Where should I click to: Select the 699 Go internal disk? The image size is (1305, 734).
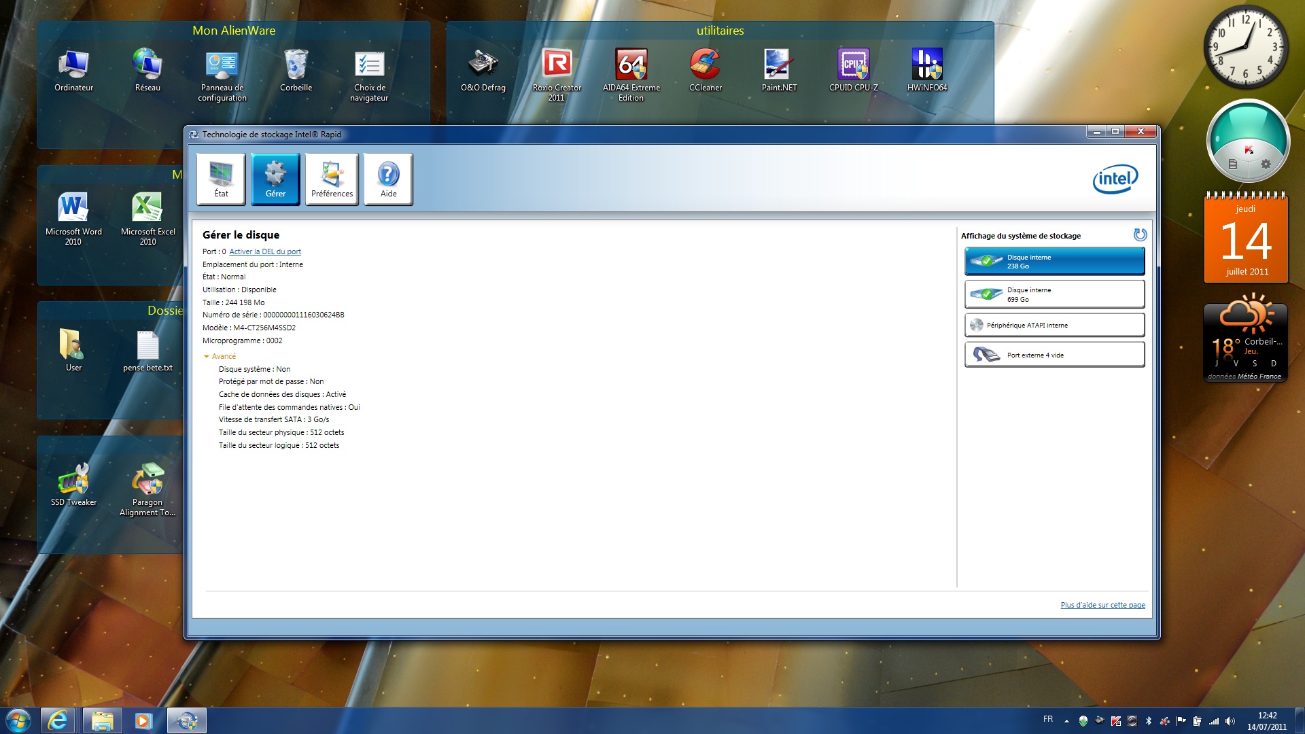(1054, 294)
